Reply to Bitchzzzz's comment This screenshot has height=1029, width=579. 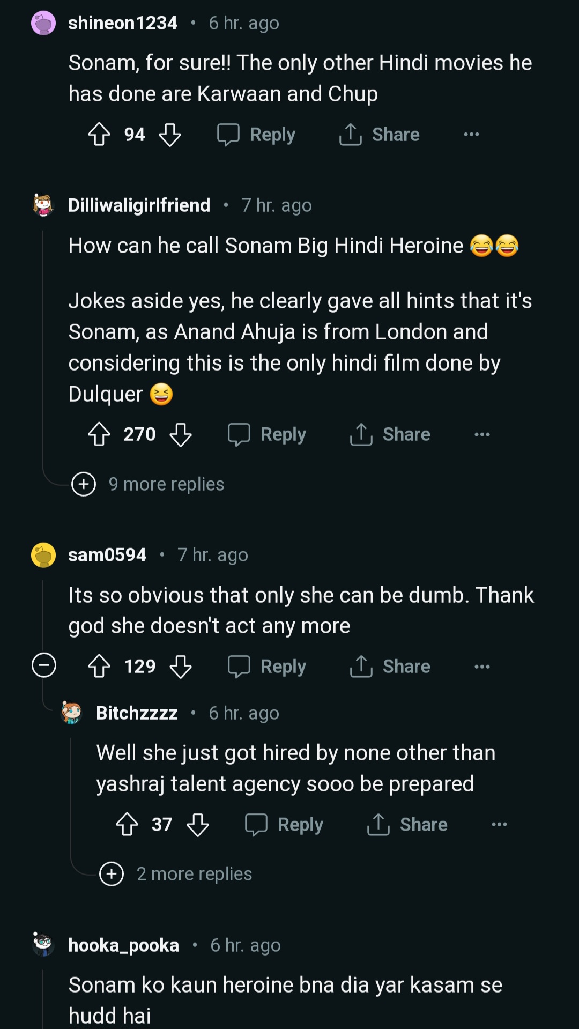pos(284,825)
